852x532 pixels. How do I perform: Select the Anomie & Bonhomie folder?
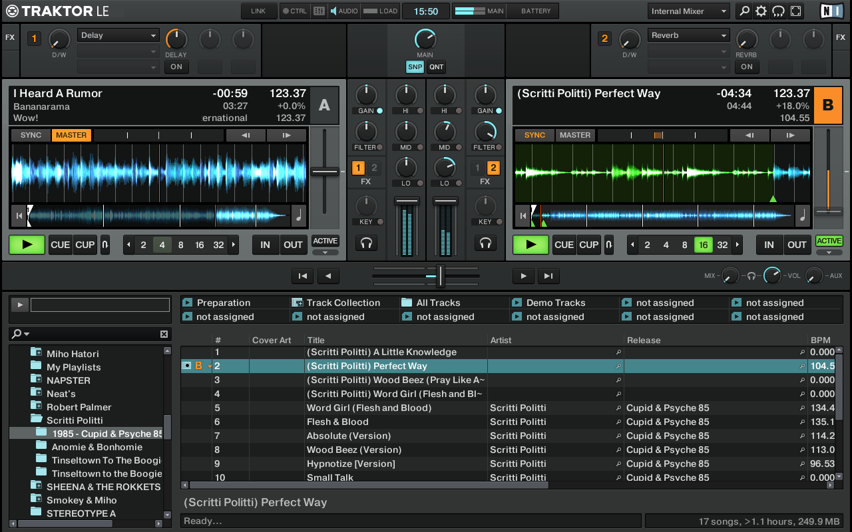97,447
